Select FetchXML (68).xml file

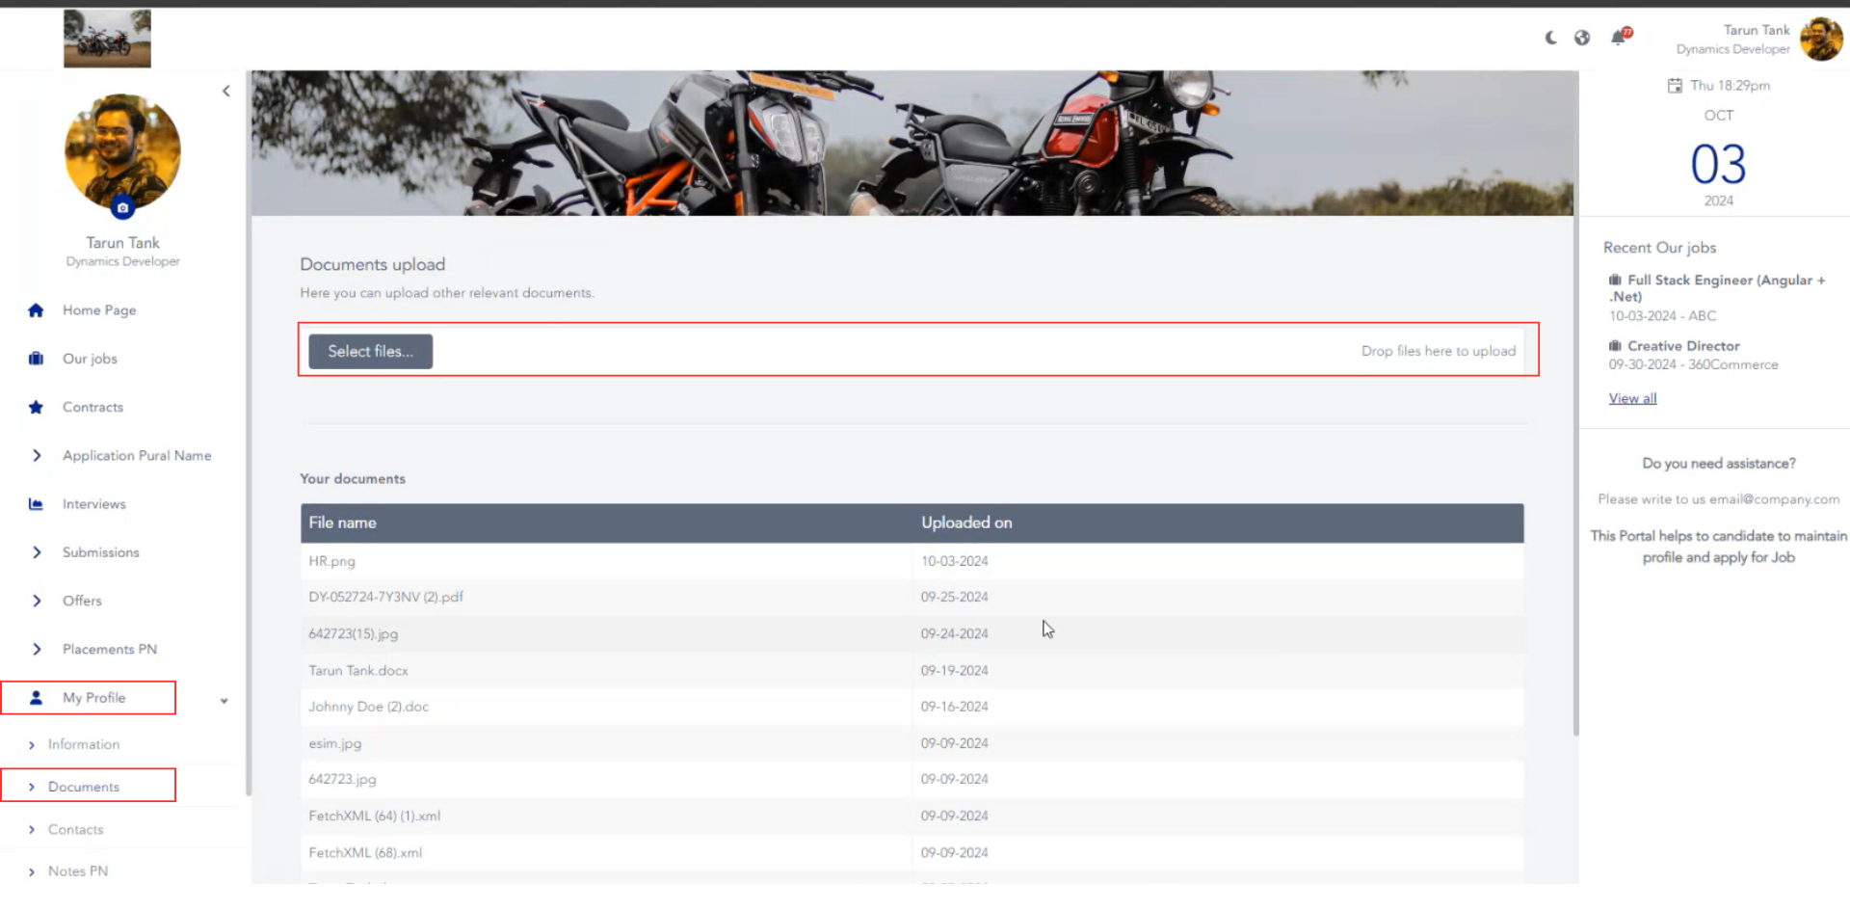point(365,852)
